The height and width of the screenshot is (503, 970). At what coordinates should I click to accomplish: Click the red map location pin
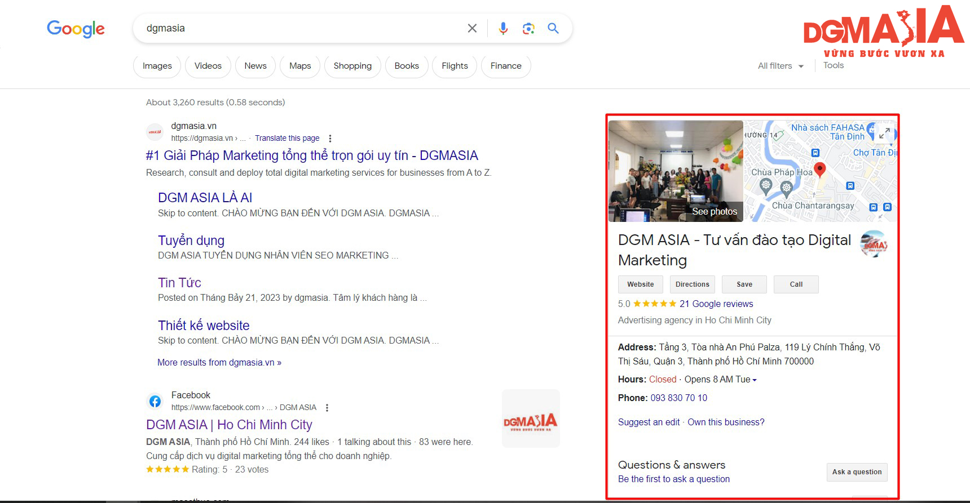tap(821, 170)
